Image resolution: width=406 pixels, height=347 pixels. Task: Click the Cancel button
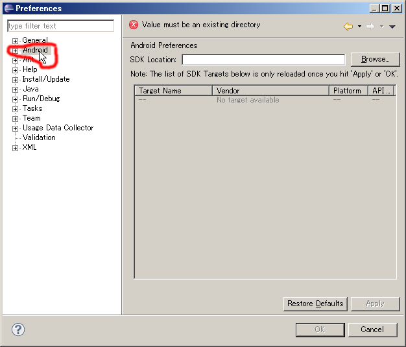pyautogui.click(x=372, y=329)
